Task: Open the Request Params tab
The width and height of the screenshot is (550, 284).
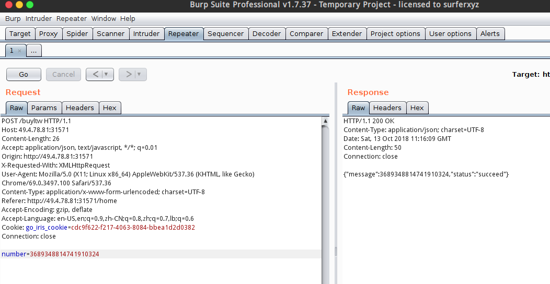Action: tap(44, 108)
